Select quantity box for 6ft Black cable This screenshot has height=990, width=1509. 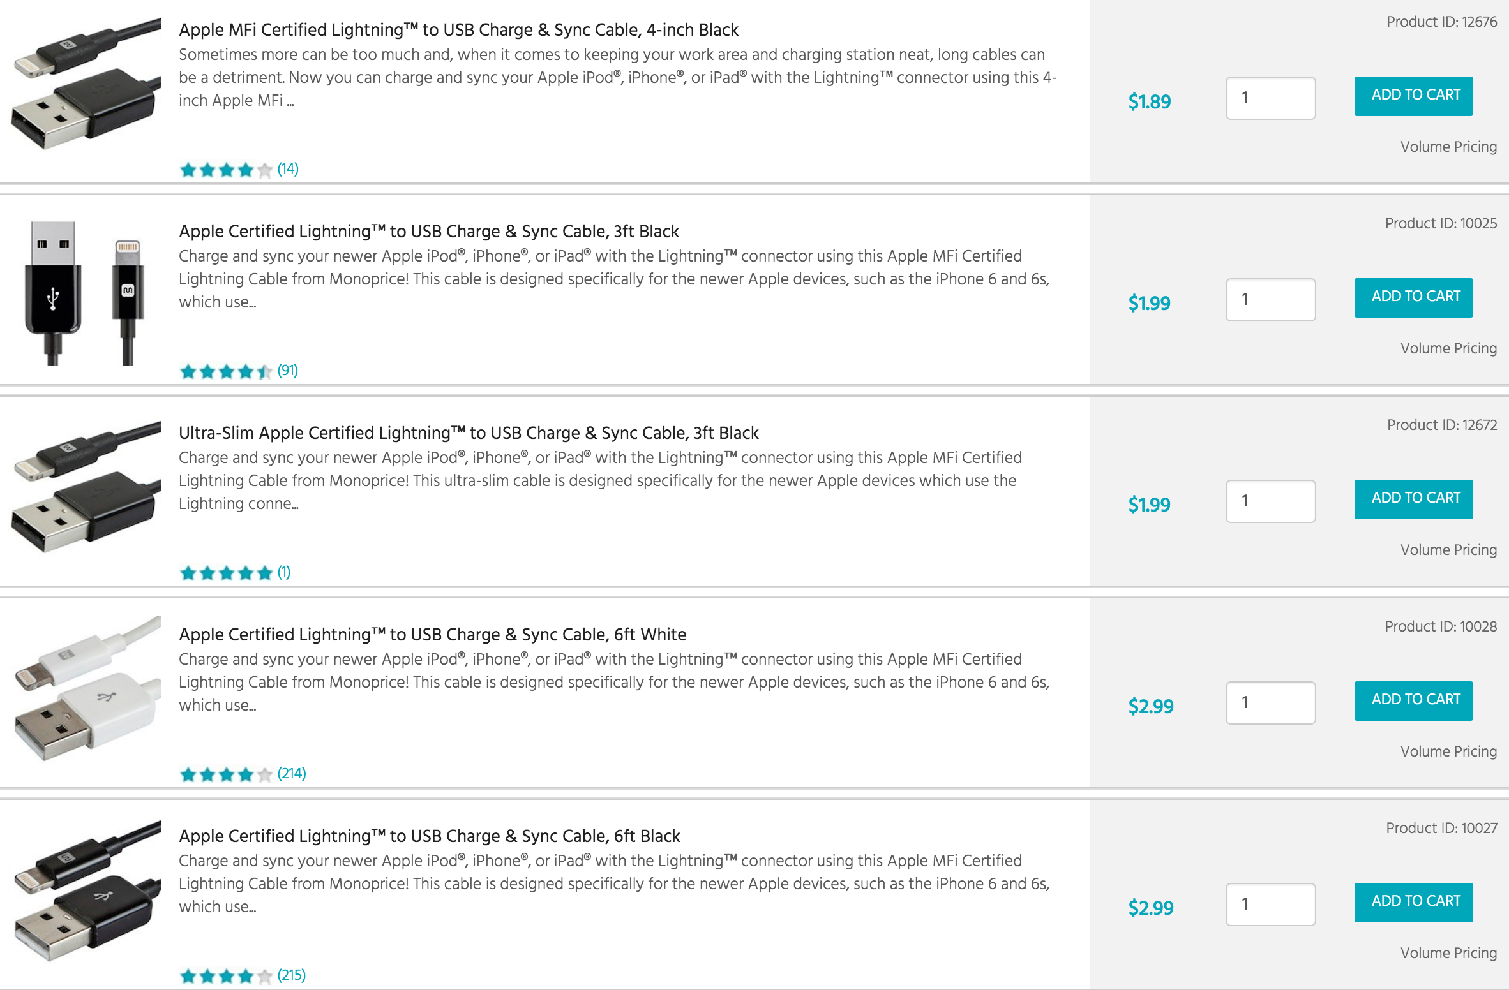click(1270, 904)
